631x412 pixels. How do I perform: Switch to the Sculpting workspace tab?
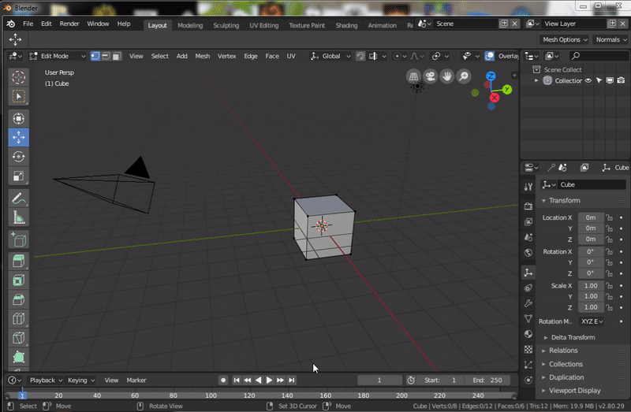[226, 25]
